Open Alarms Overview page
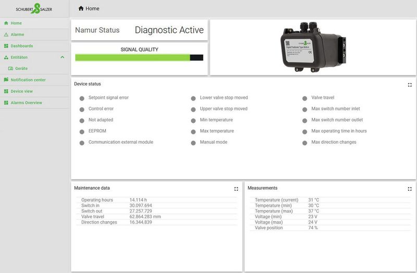Viewport: 417px width, 273px height. tap(34, 103)
